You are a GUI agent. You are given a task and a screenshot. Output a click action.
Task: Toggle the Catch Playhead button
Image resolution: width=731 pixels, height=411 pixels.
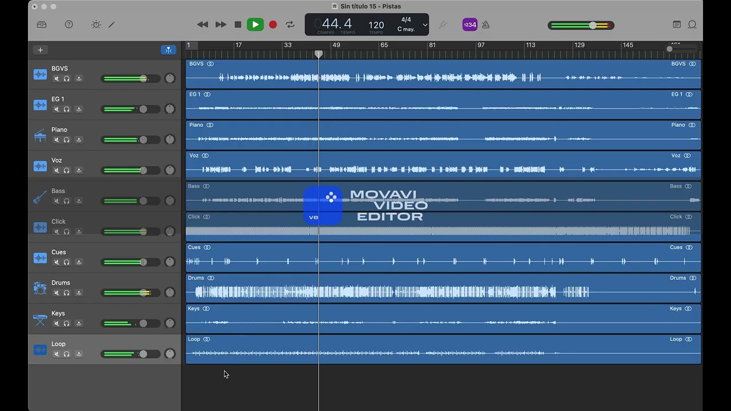(168, 50)
